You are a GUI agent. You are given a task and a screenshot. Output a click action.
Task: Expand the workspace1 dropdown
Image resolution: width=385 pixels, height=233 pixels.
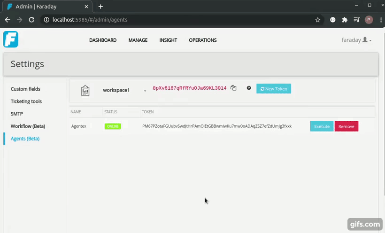click(145, 91)
